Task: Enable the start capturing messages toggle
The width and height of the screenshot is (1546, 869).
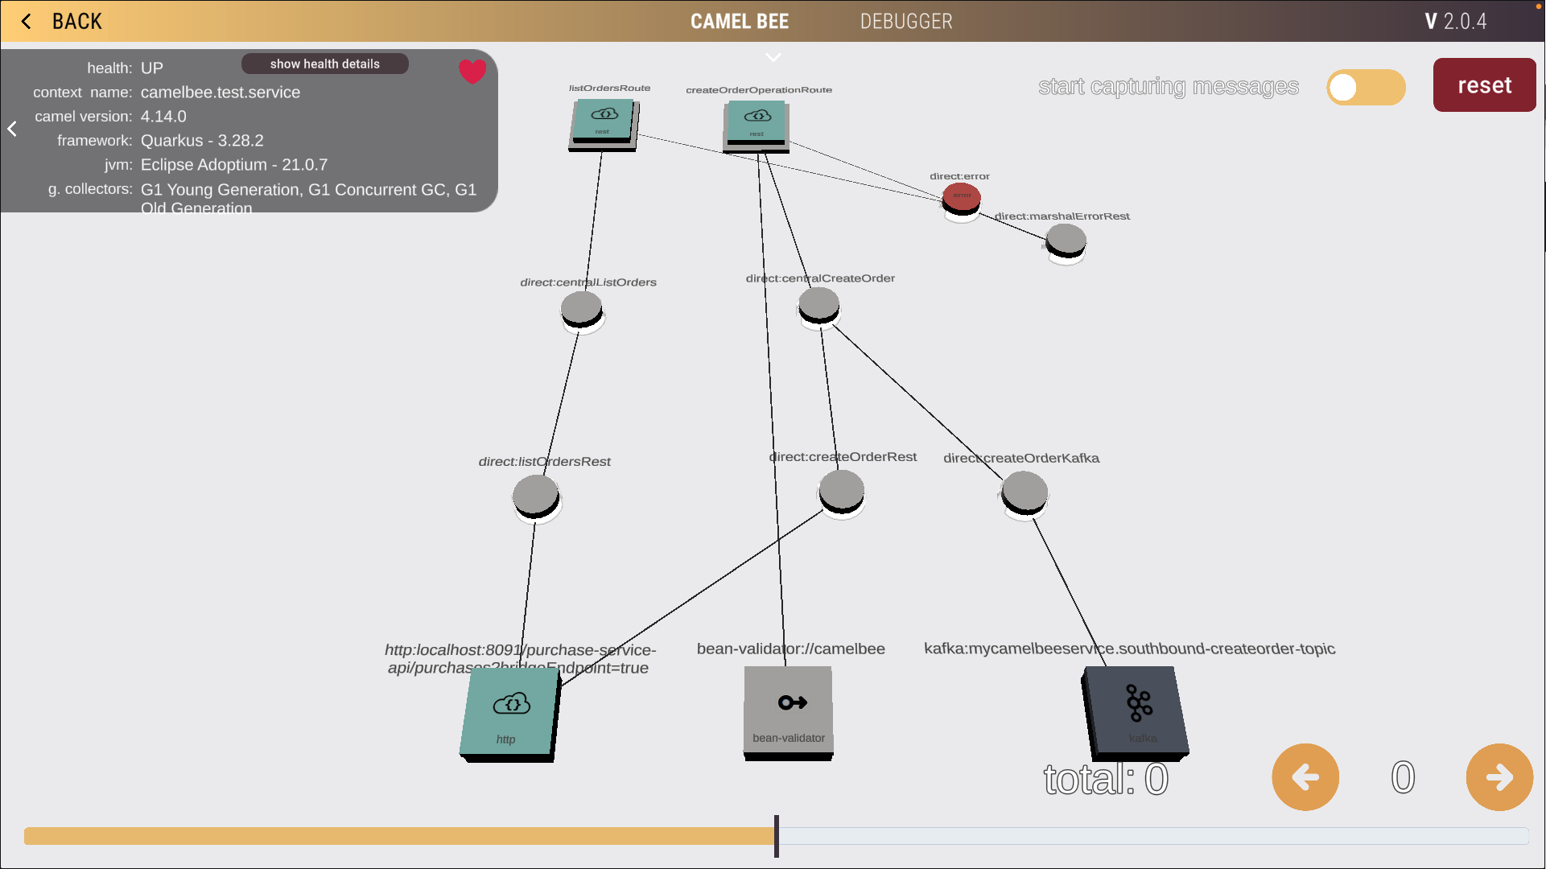Action: tap(1366, 87)
